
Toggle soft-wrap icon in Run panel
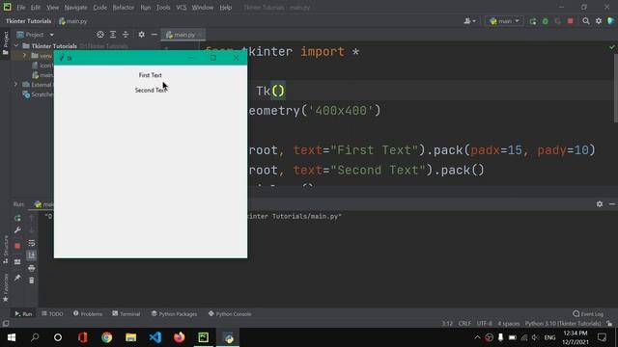tap(32, 243)
